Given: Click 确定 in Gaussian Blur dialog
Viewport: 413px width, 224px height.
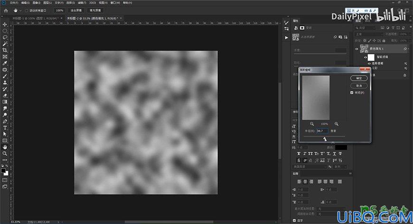Looking at the screenshot, I should [359, 78].
